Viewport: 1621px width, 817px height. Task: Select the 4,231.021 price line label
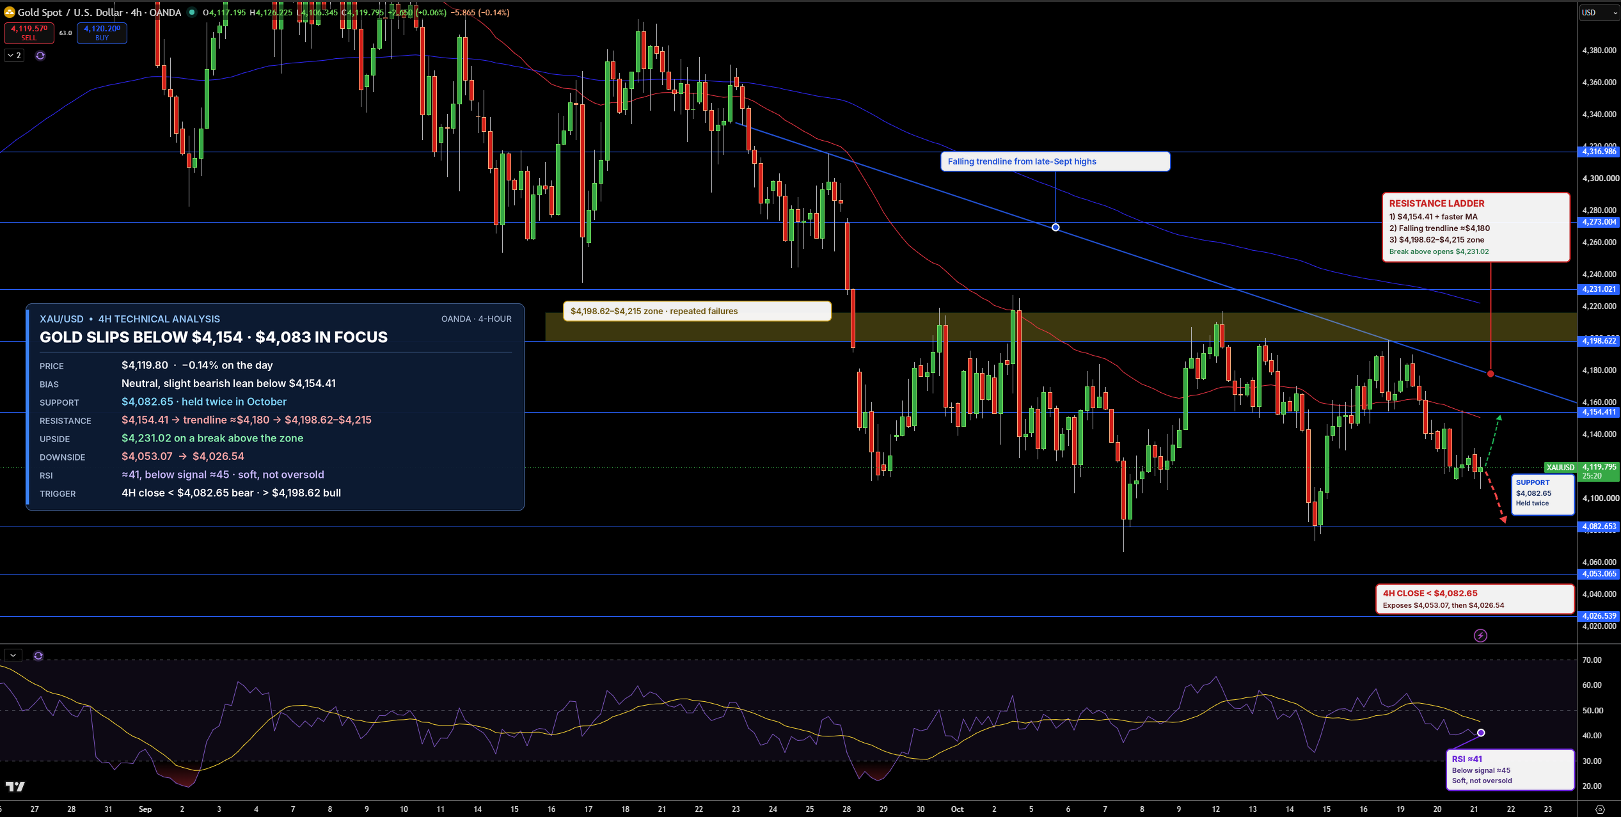coord(1599,289)
